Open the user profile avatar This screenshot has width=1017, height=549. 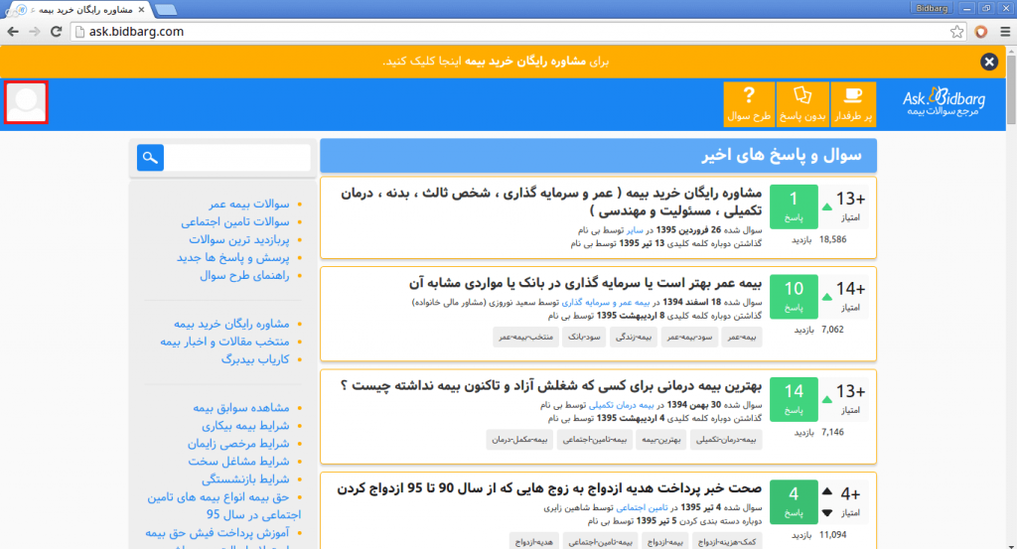[26, 102]
